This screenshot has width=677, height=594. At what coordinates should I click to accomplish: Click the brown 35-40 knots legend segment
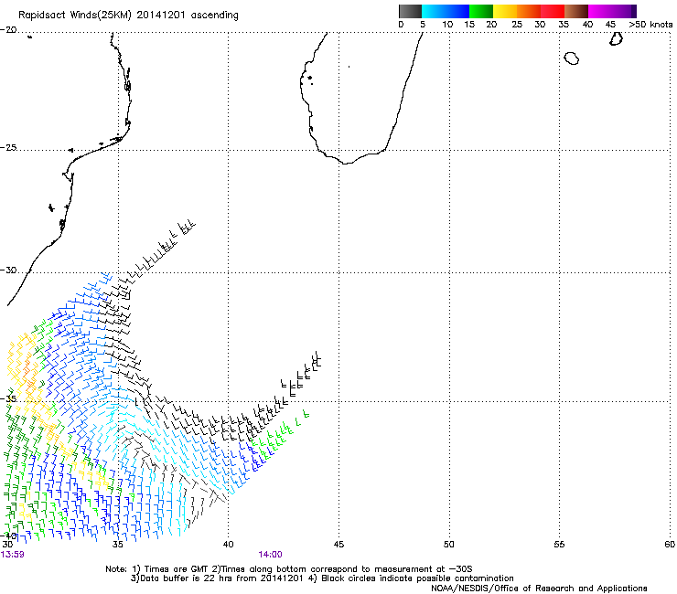click(576, 11)
